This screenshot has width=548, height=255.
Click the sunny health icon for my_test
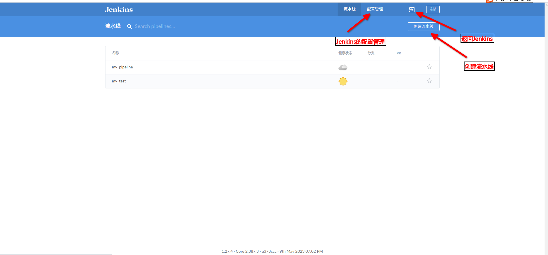pos(343,81)
